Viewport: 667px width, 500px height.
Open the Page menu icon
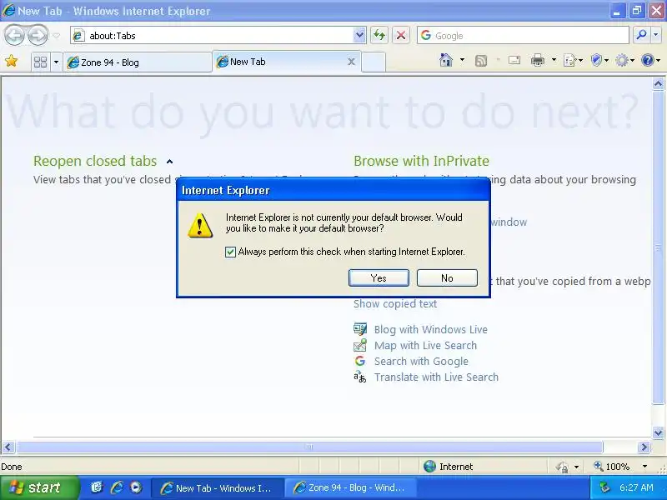[x=573, y=61]
